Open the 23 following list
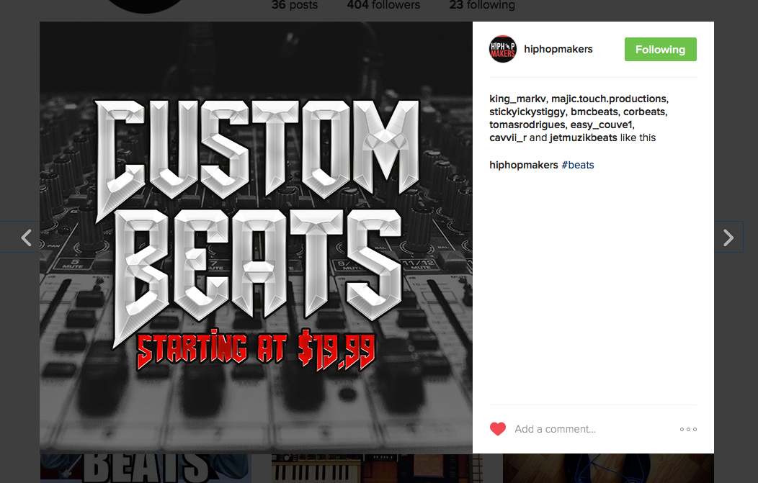Image resolution: width=758 pixels, height=483 pixels. (482, 5)
